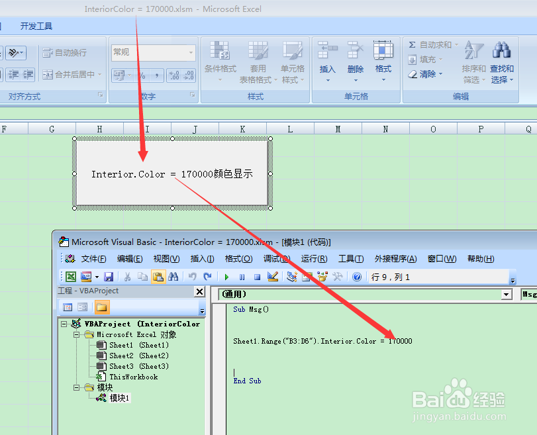Run the macro with the green play button
The image size is (537, 435).
point(226,277)
